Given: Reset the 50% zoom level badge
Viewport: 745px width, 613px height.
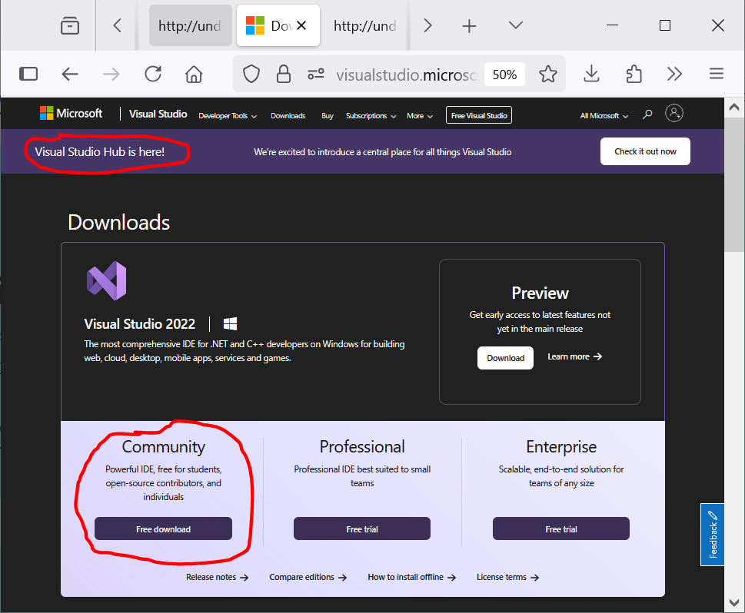Looking at the screenshot, I should [504, 75].
